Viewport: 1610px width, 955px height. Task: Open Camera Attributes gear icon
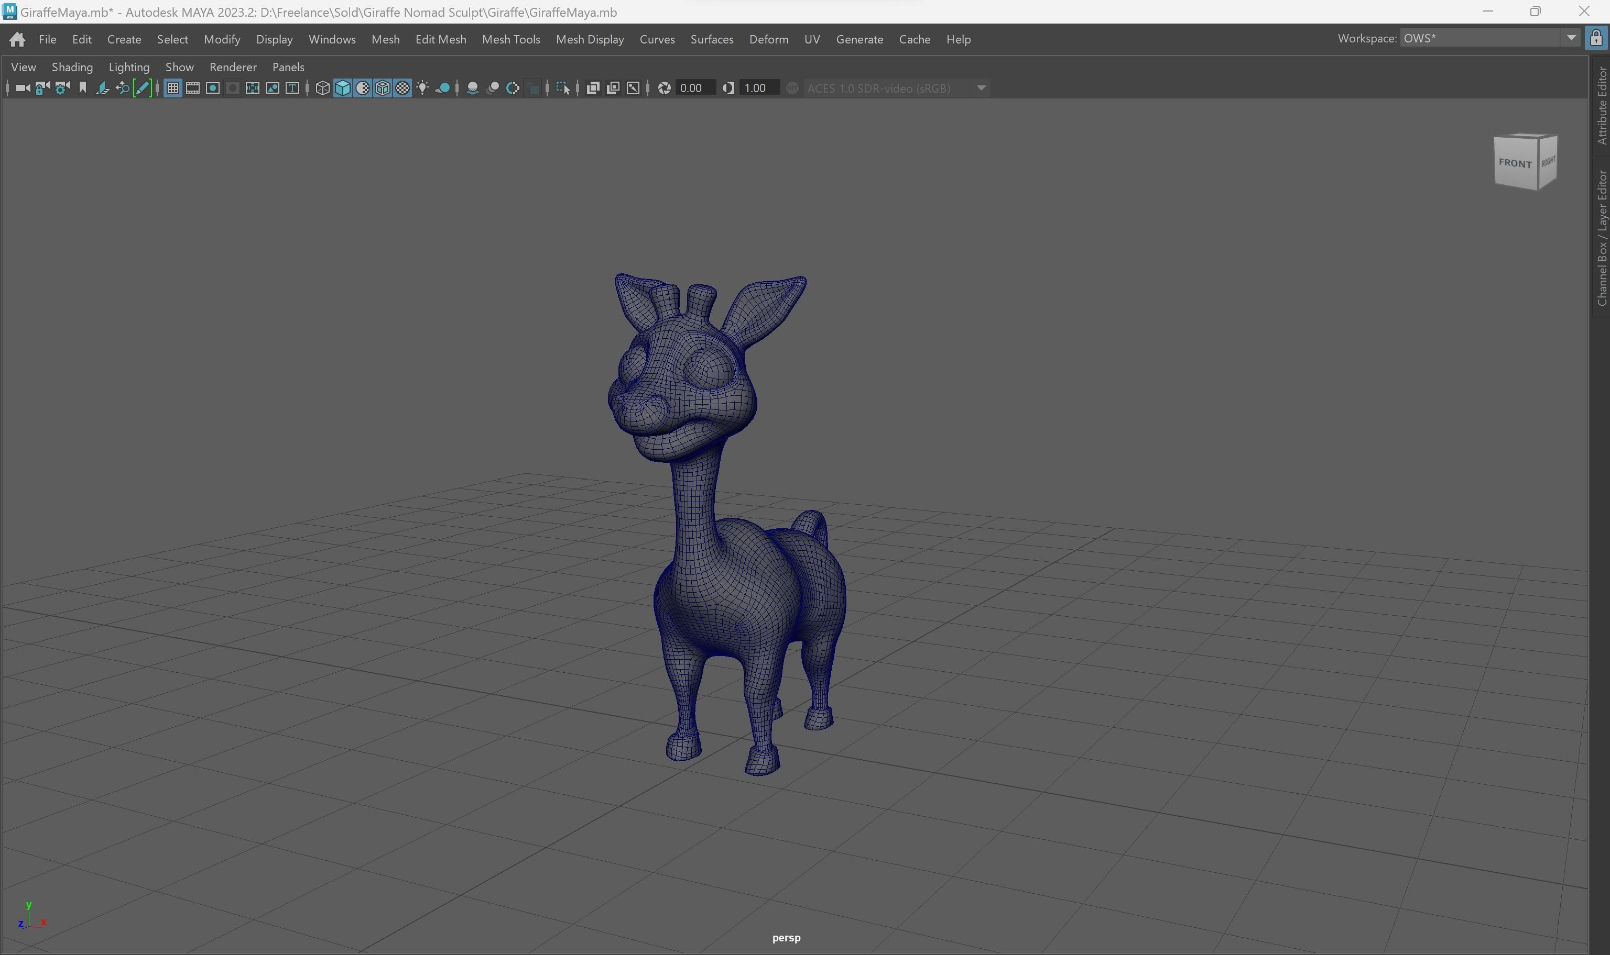(62, 88)
